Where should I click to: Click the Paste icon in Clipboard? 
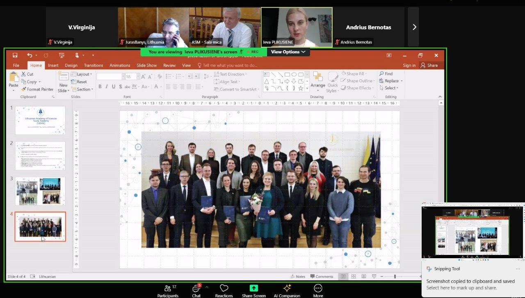[x=14, y=77]
